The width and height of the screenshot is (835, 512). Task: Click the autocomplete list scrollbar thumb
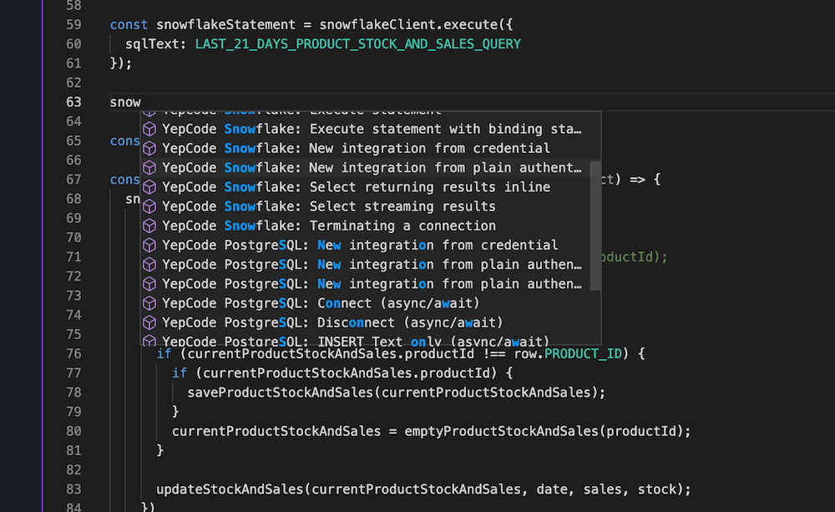[x=595, y=226]
